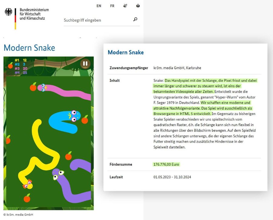Pause the game with pause button
273x220 pixels.
85,64
